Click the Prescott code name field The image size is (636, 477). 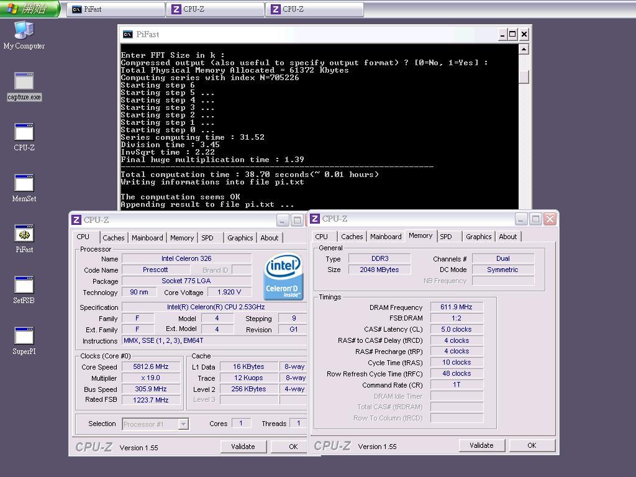[x=155, y=270]
